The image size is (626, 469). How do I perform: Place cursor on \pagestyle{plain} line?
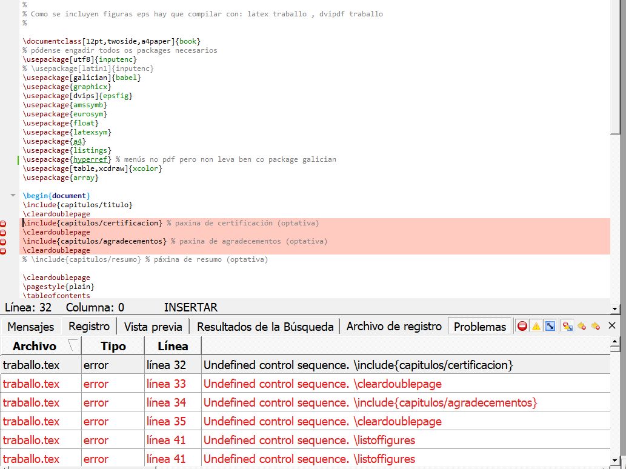pos(59,287)
